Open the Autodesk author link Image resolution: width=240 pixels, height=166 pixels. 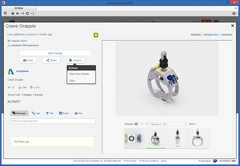31,34
